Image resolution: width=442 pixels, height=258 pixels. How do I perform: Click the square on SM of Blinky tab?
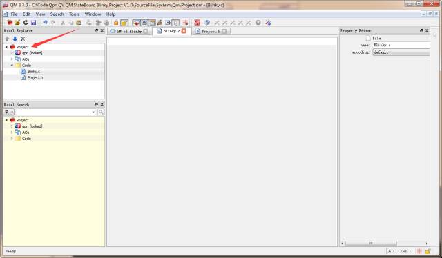(x=146, y=31)
